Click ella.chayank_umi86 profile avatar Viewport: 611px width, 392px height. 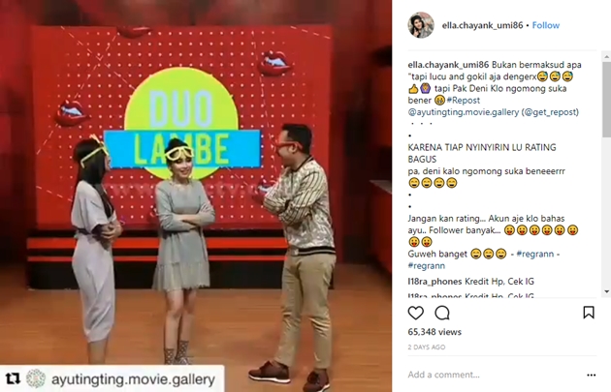click(x=421, y=25)
